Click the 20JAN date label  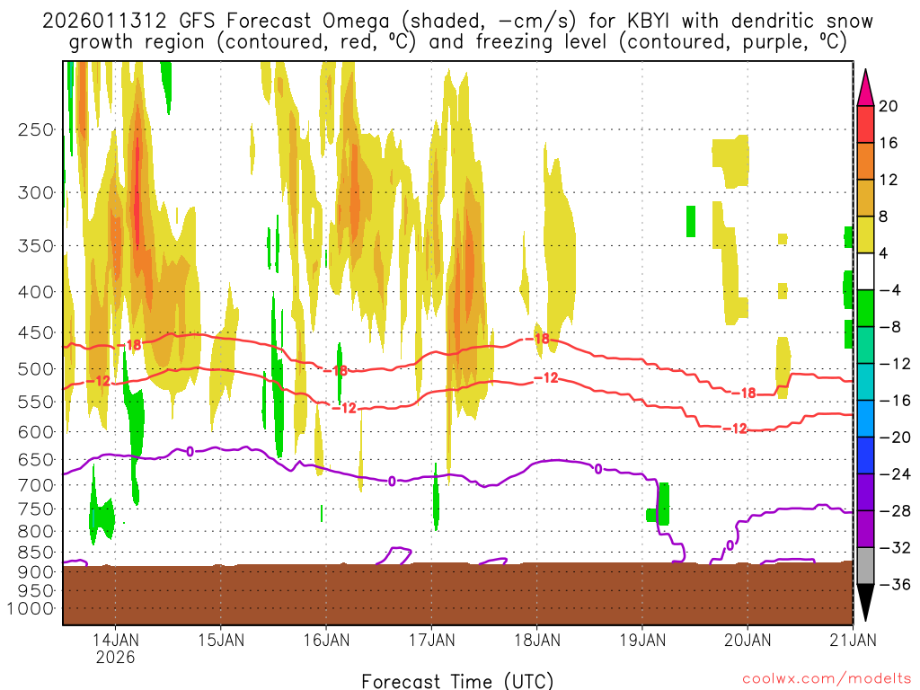click(x=747, y=640)
